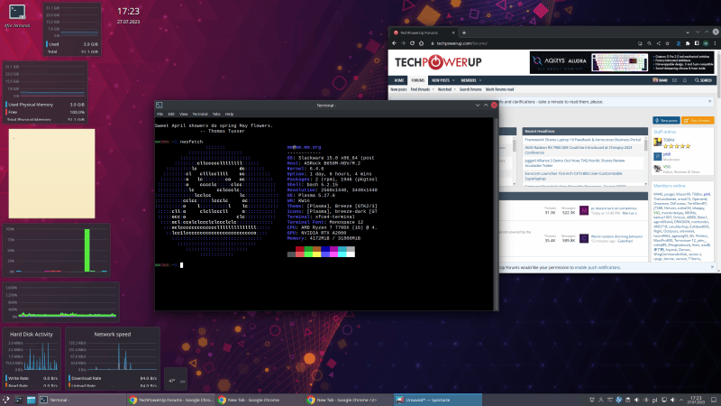Open the AMD Radeon RX 7900 GRE headline
Screen dimensions: 721x406
(x=579, y=150)
